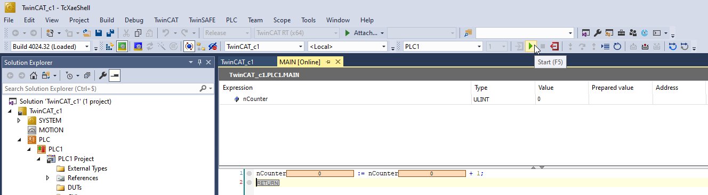Open the TwinCAT version Build 4024.32 dropdown
This screenshot has height=195, width=708.
[x=87, y=46]
